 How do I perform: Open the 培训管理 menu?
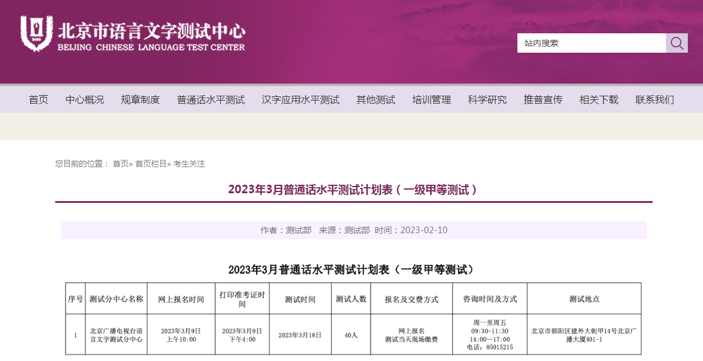pos(431,100)
